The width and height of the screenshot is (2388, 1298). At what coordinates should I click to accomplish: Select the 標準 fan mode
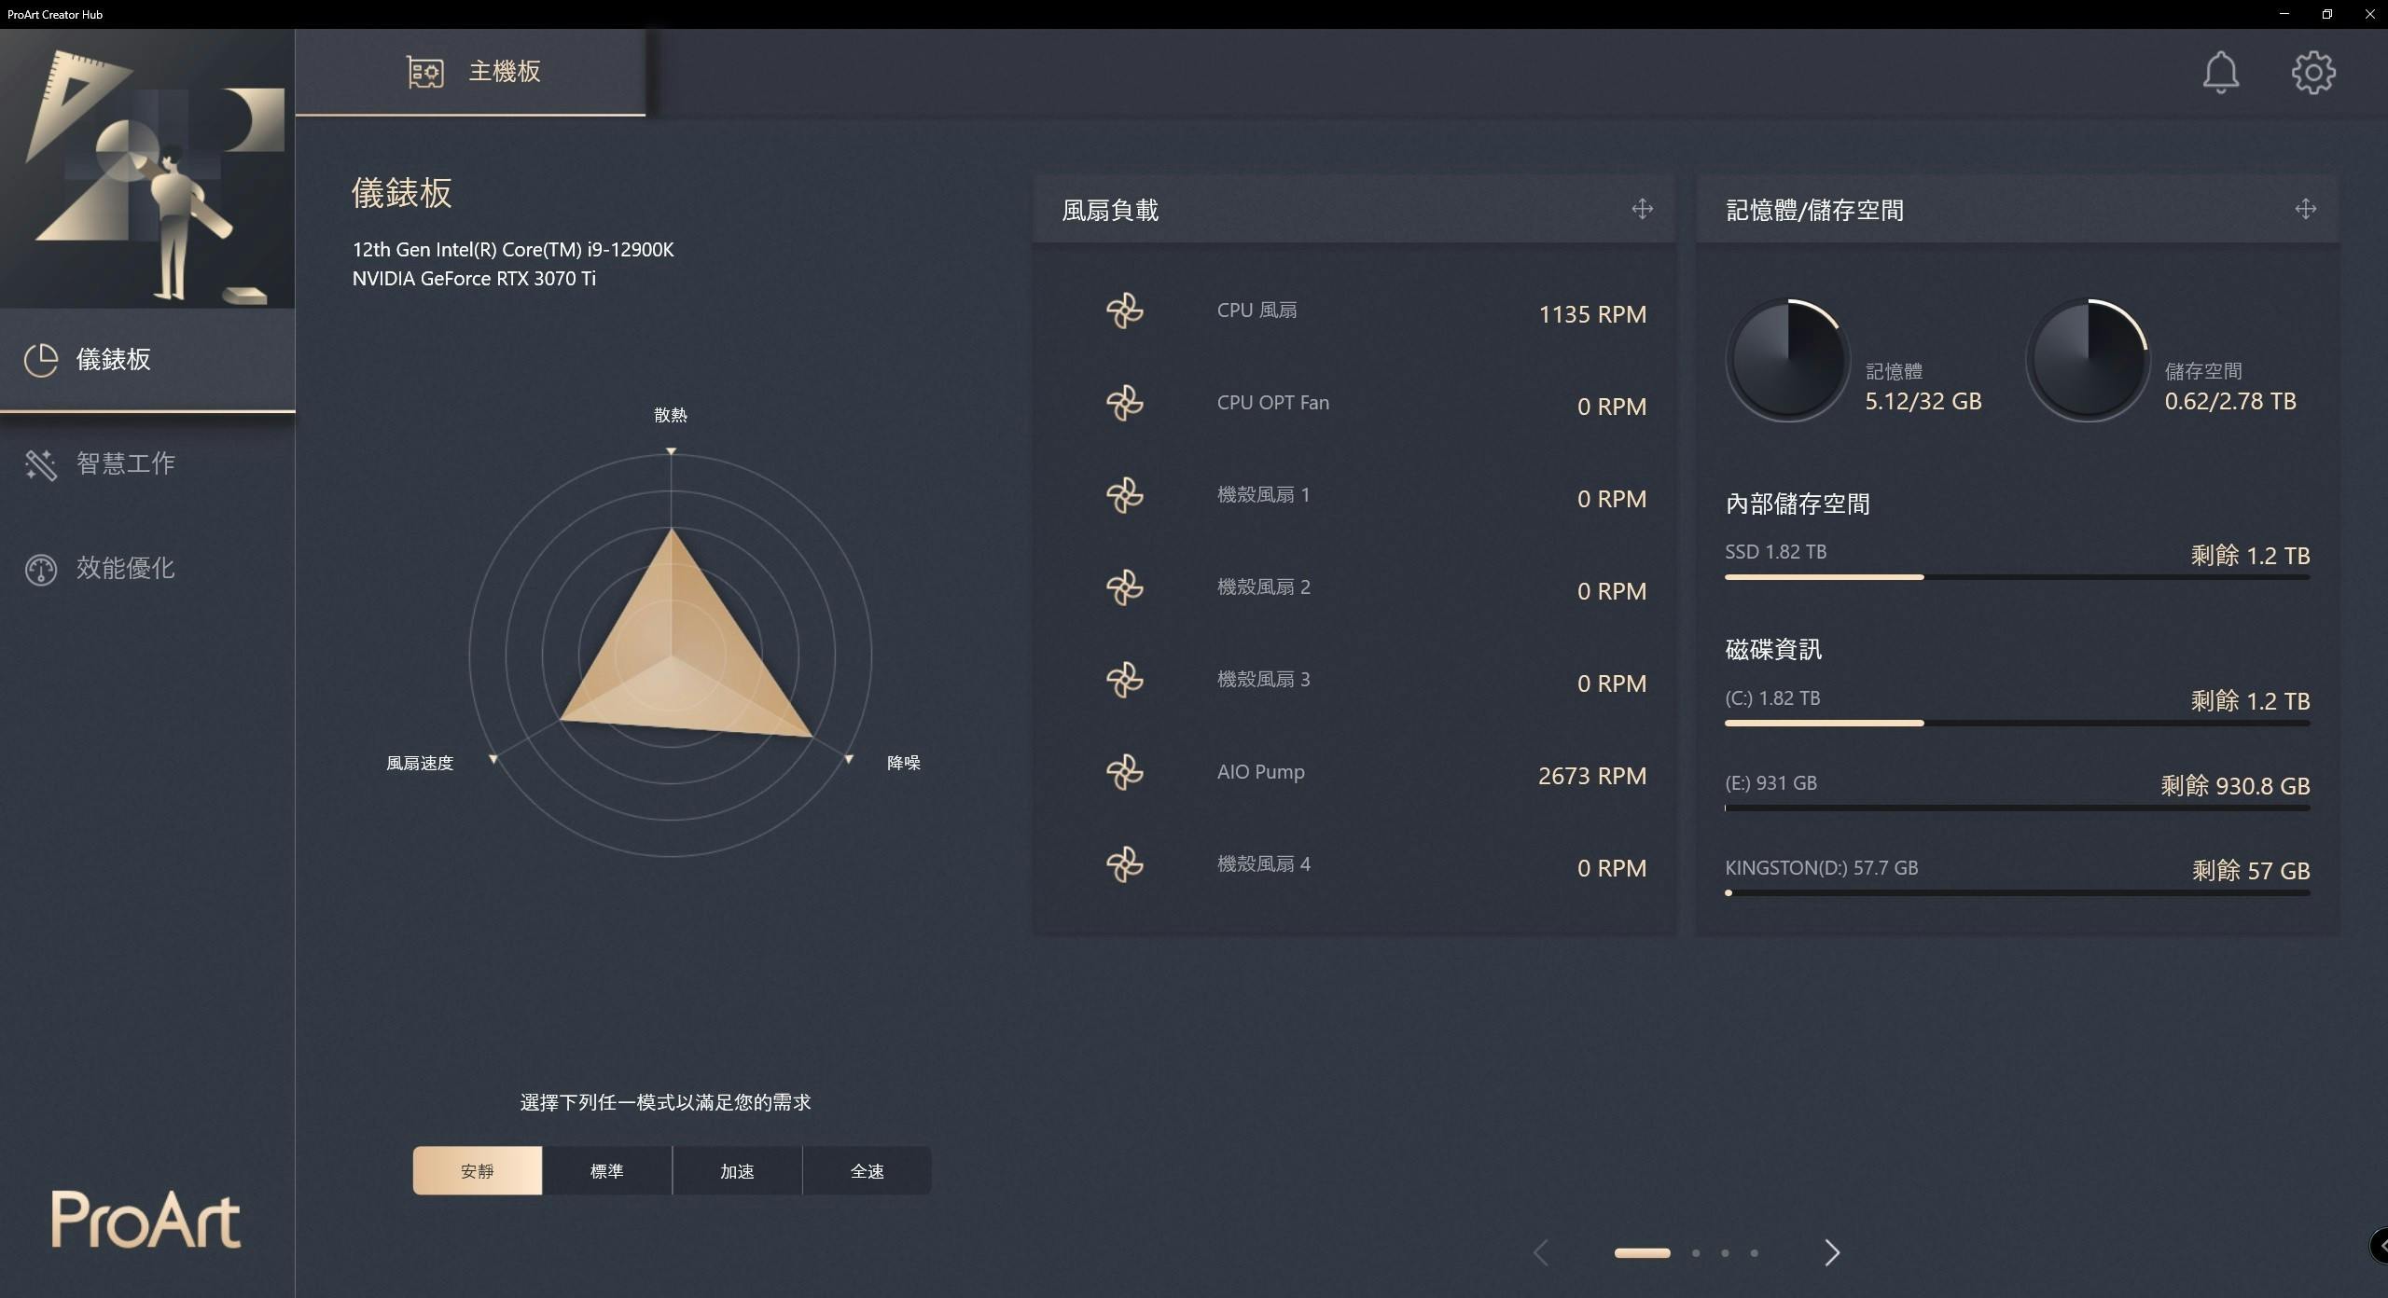point(607,1170)
